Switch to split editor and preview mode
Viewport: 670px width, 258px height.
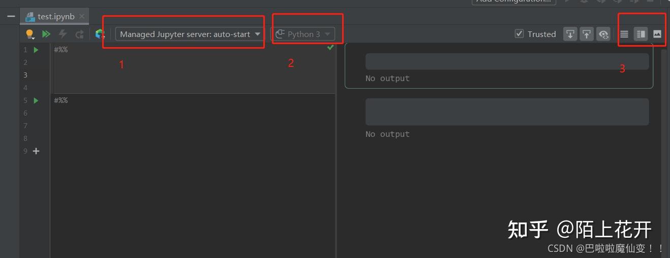[641, 34]
